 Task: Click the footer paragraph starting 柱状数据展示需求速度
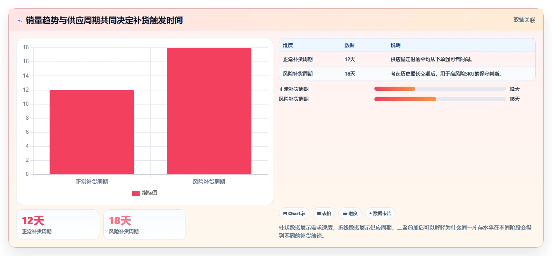click(405, 232)
